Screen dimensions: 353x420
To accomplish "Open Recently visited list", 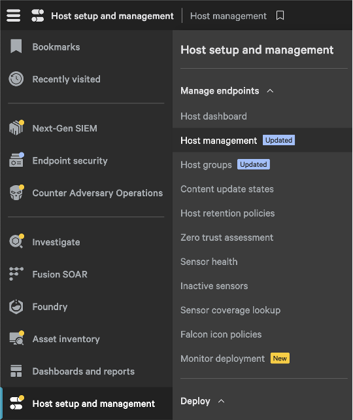I will pos(67,79).
